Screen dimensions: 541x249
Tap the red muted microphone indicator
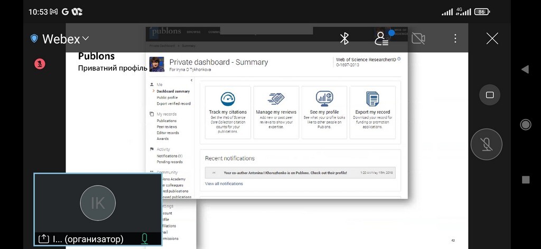click(x=40, y=64)
